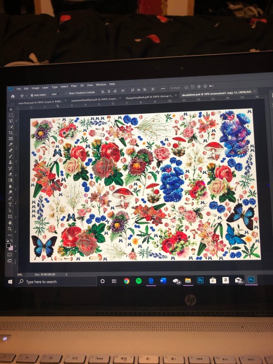Click the 50% zoom level field
273x364 pixels.
[20, 275]
